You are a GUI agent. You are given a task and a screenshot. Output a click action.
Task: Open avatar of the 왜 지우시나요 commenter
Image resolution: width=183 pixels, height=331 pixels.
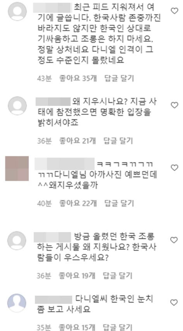click(17, 106)
